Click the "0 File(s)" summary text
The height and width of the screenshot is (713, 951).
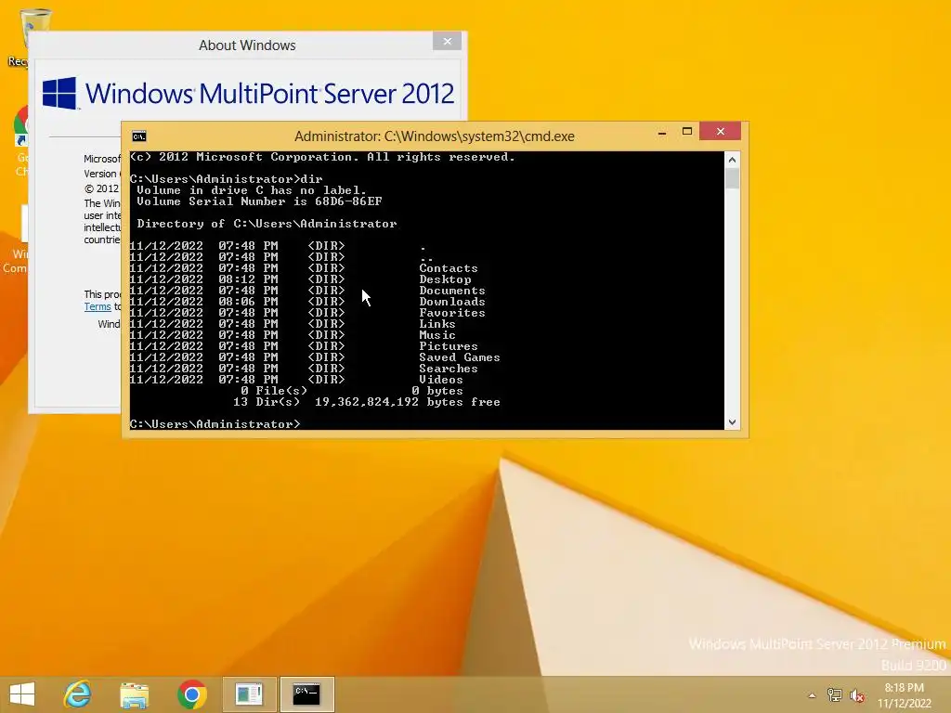274,391
